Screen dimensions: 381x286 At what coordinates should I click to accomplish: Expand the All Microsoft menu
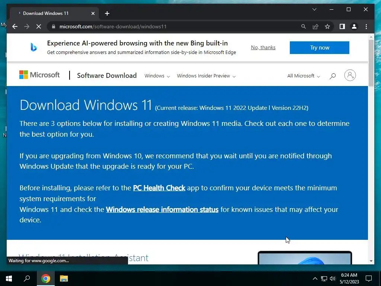point(304,76)
